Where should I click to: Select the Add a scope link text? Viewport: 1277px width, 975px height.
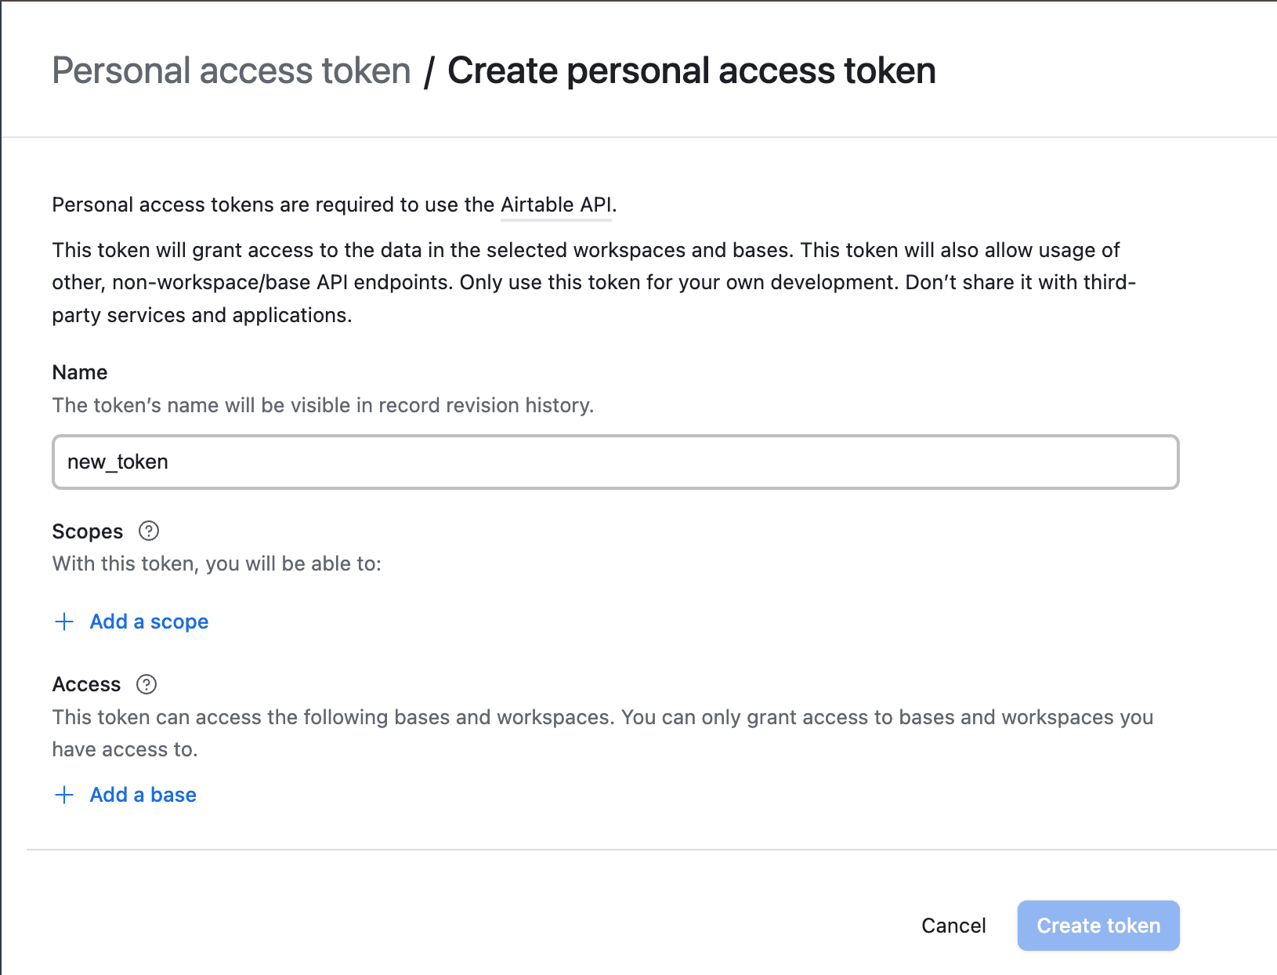coord(149,622)
